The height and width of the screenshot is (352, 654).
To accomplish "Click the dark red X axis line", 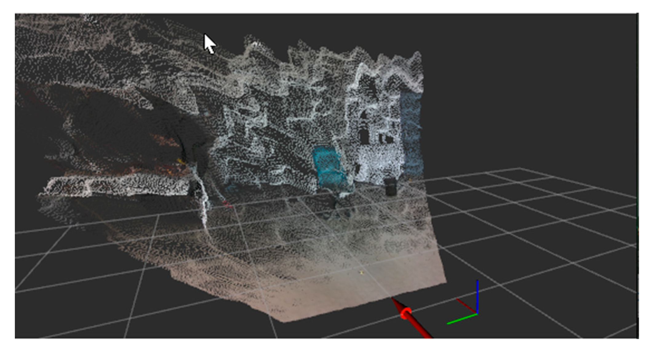I will 466,306.
